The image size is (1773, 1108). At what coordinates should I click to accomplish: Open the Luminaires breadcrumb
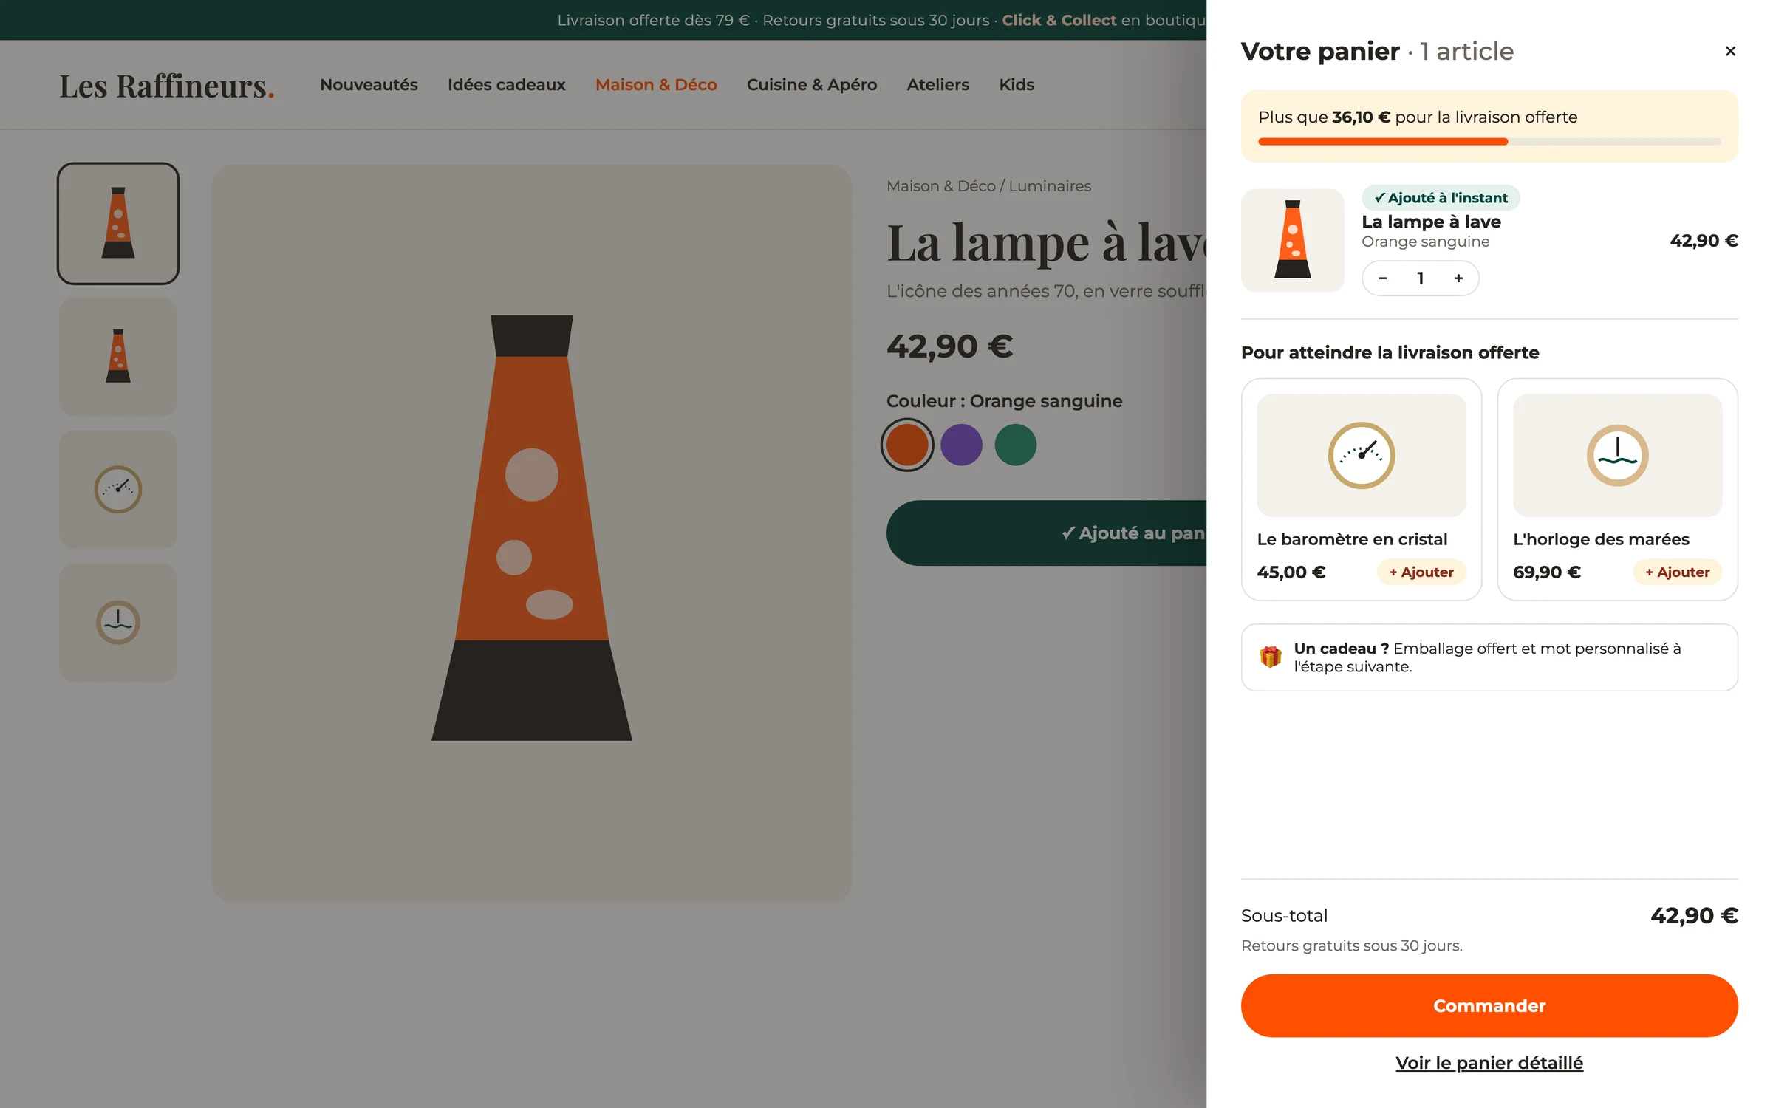point(1050,186)
